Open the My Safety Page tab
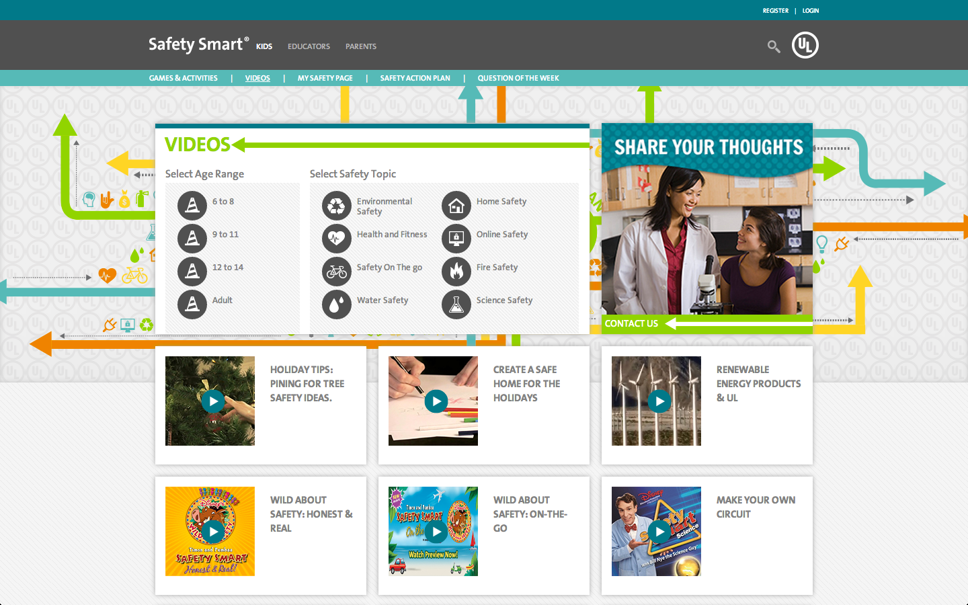The height and width of the screenshot is (605, 968). pos(325,78)
